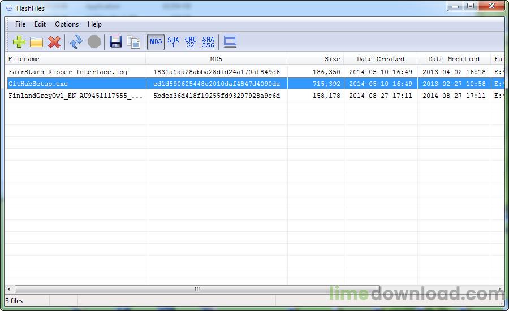Click Date Modified 2013-04-02 16:18
The height and width of the screenshot is (311, 509).
pos(454,72)
